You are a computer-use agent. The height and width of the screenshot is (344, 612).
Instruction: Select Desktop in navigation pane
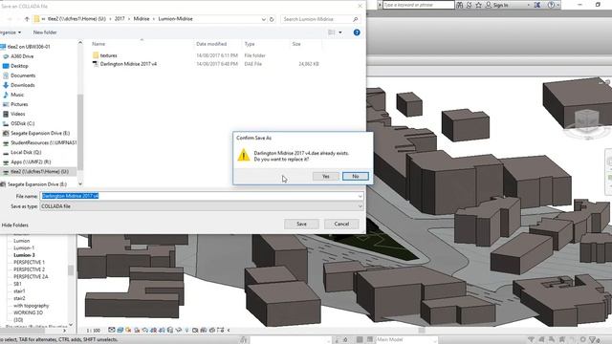19,66
